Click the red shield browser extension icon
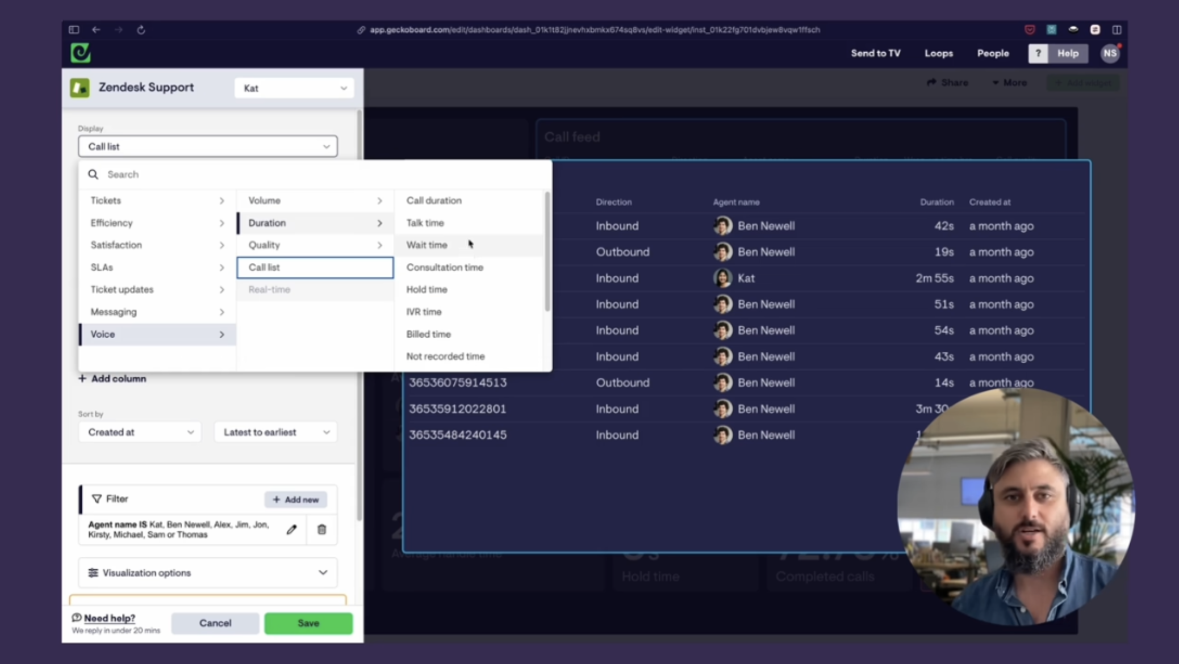This screenshot has width=1179, height=664. pos(1030,30)
